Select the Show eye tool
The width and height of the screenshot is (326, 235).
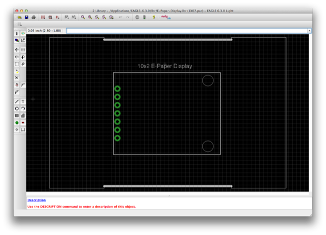coord(23,34)
